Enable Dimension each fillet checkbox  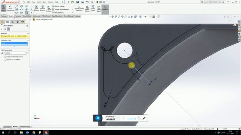(6, 60)
